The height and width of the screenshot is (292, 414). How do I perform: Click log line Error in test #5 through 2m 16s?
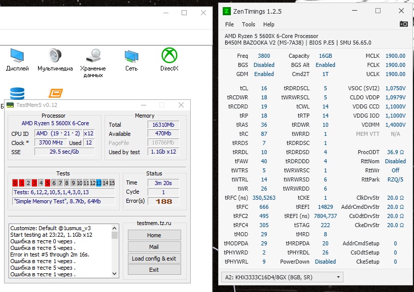pos(50,254)
